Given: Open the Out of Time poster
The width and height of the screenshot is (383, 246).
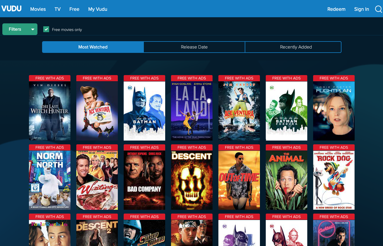Looking at the screenshot, I should 239,180.
